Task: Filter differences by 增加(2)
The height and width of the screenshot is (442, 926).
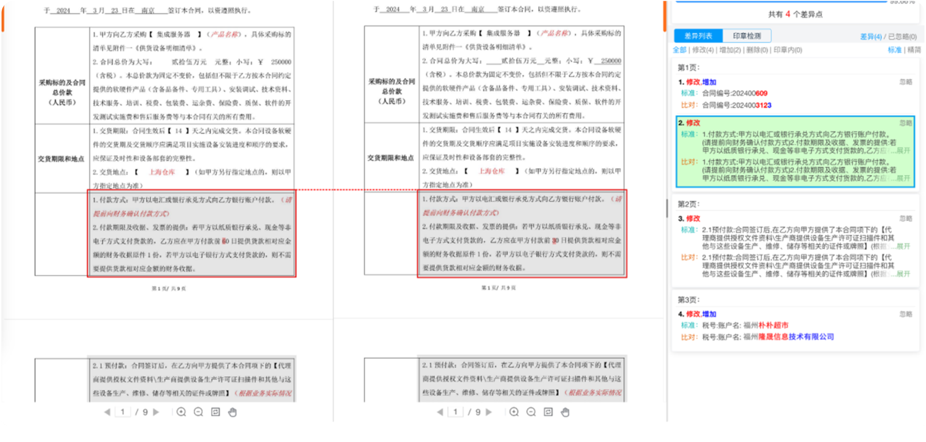Action: tap(730, 50)
